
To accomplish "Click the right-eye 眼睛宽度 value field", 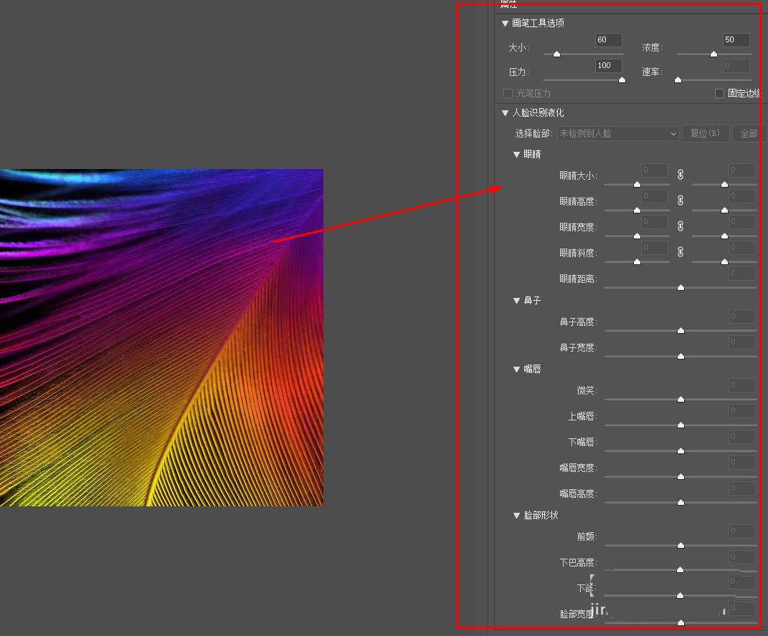I will pyautogui.click(x=742, y=221).
